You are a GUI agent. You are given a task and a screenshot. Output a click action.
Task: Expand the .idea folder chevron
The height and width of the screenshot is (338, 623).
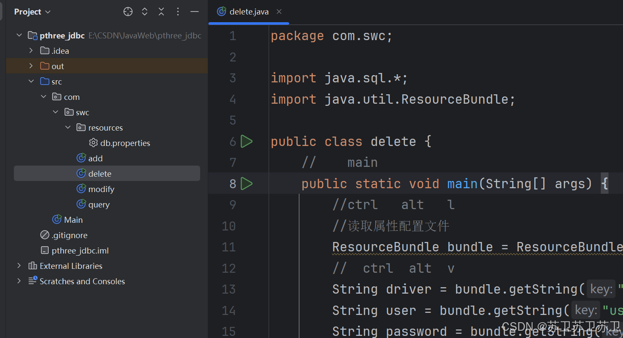[31, 51]
